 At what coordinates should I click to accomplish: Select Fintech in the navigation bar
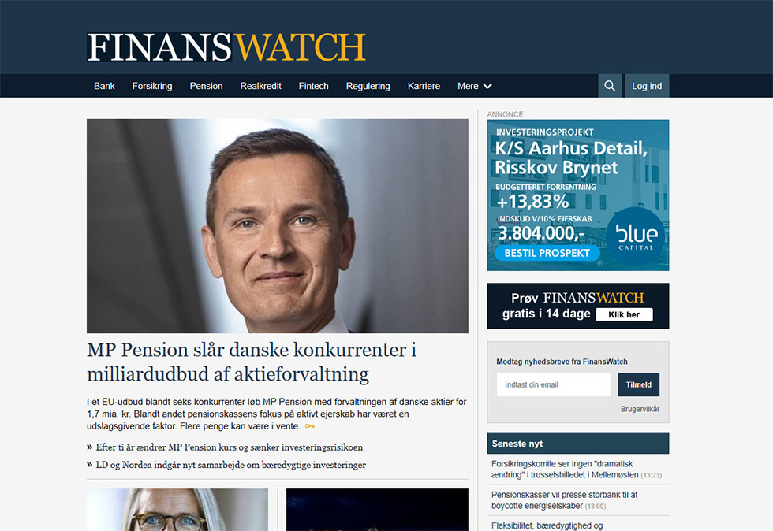point(313,86)
